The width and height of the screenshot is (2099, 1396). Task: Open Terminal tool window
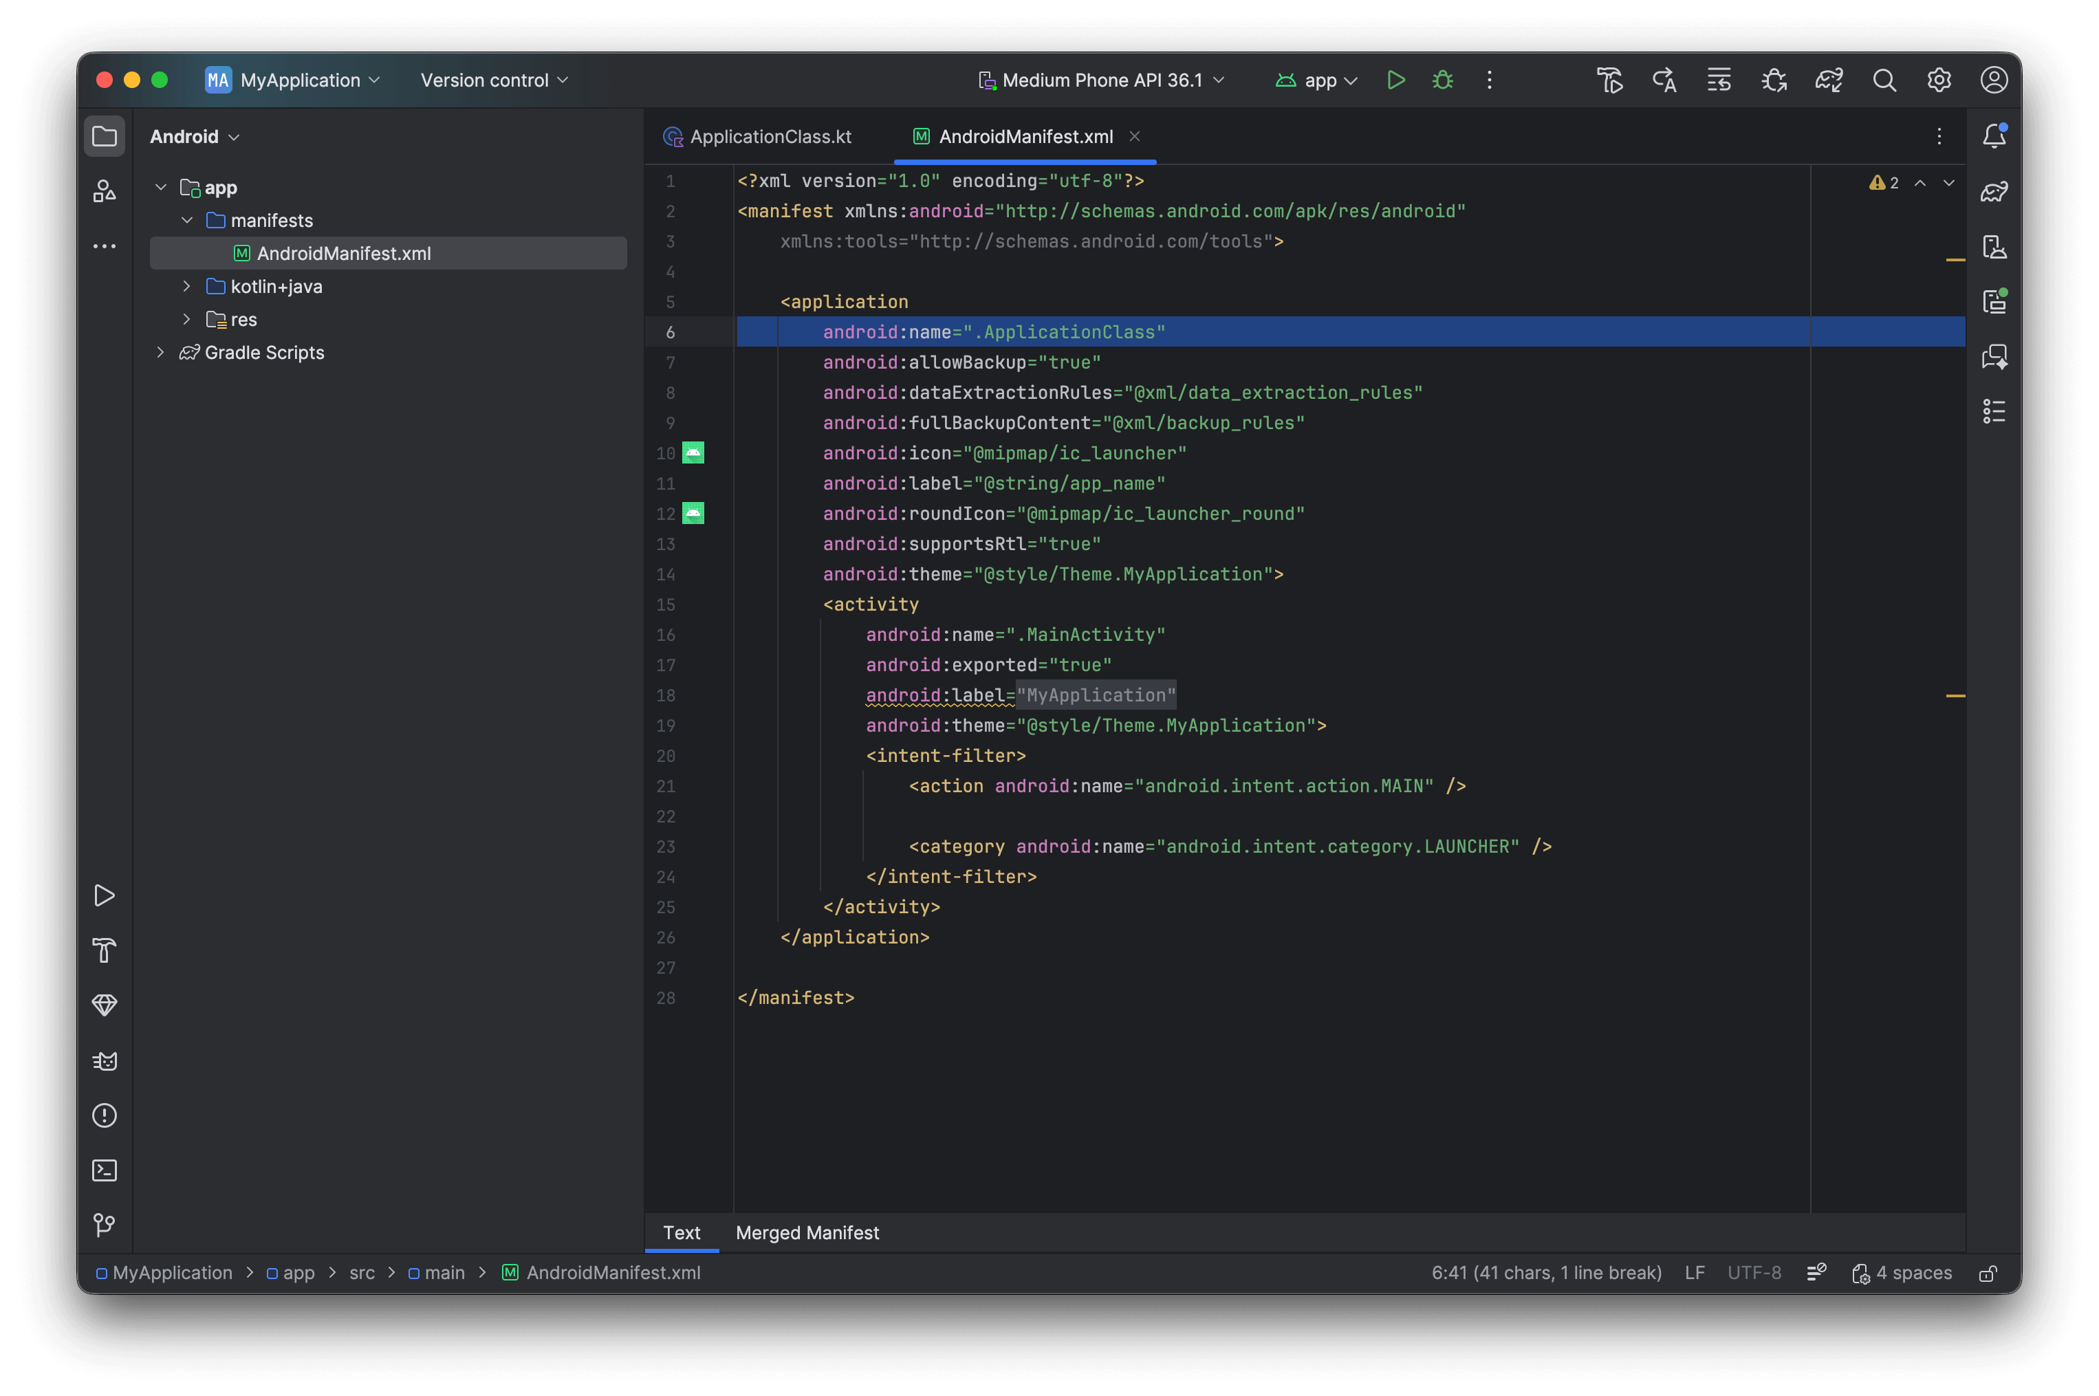[104, 1170]
